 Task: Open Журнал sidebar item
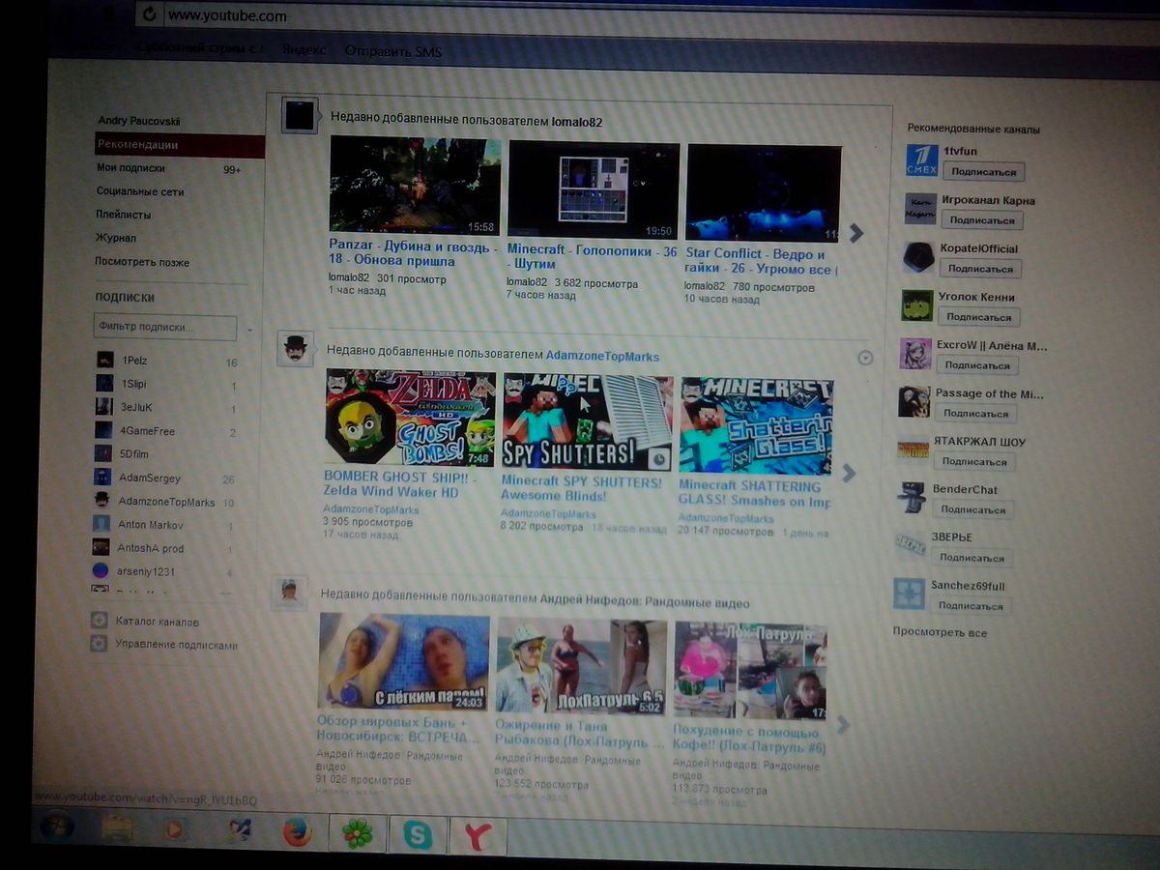[115, 238]
